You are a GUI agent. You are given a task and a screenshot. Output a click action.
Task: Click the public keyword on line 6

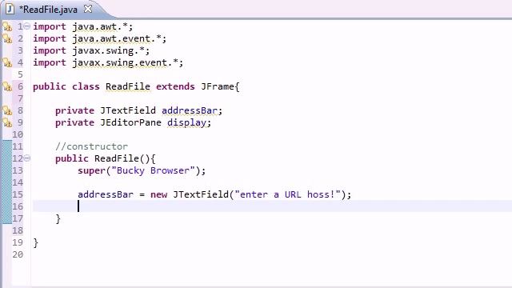tap(50, 87)
